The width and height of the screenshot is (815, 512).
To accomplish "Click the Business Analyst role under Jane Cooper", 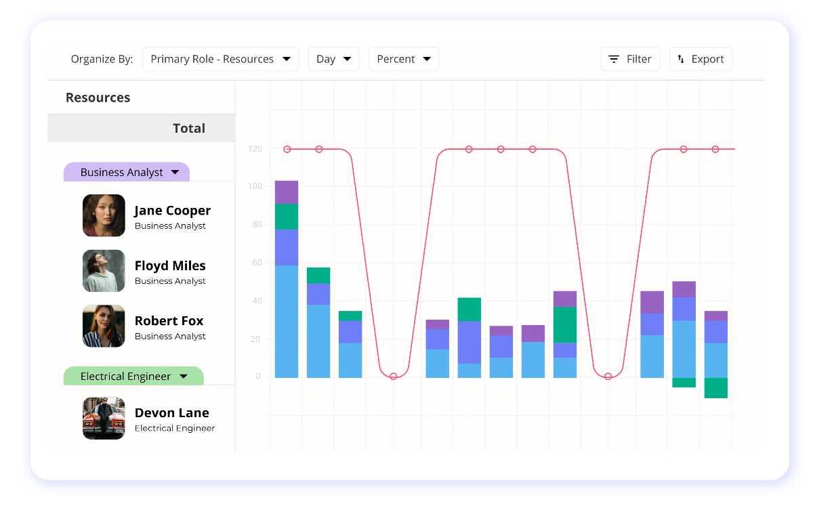I will (x=170, y=226).
